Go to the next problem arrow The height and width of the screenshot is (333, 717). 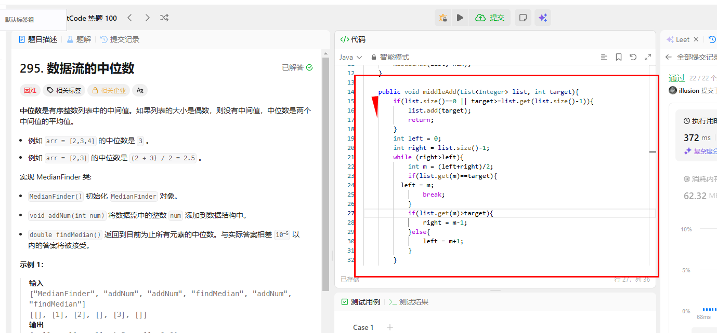click(x=147, y=18)
